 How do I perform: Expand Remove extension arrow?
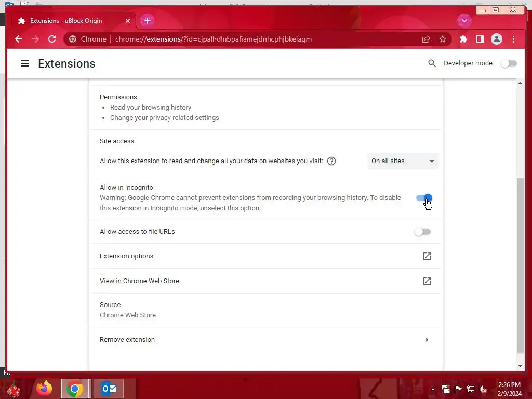point(427,340)
